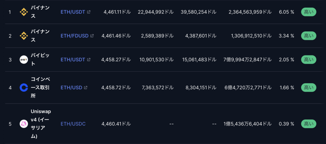The width and height of the screenshot is (326, 144).
Task: Click the Binance logo in row 2
Action: click(x=24, y=36)
